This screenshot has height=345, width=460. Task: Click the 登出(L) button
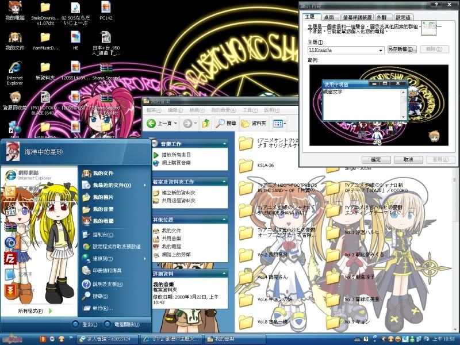pyautogui.click(x=85, y=324)
